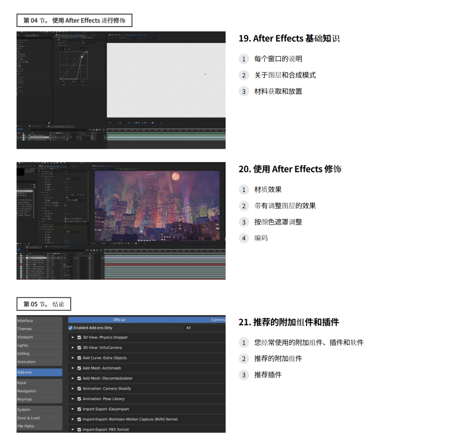Uncheck the Import Export: EasyImport add-on
This screenshot has height=440, width=453.
79,409
